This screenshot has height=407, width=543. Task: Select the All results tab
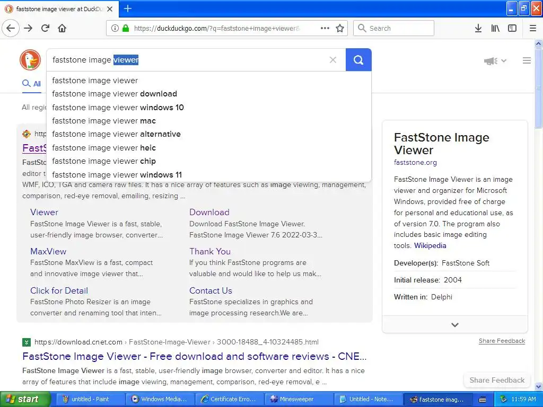pyautogui.click(x=31, y=84)
